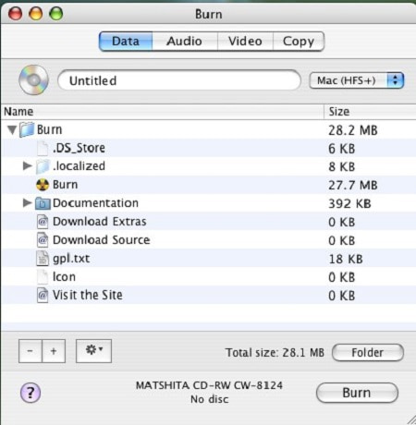This screenshot has height=425, width=416.
Task: Click the Folder button
Action: click(368, 352)
